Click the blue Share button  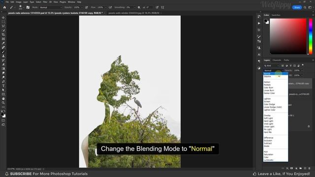tap(297, 7)
